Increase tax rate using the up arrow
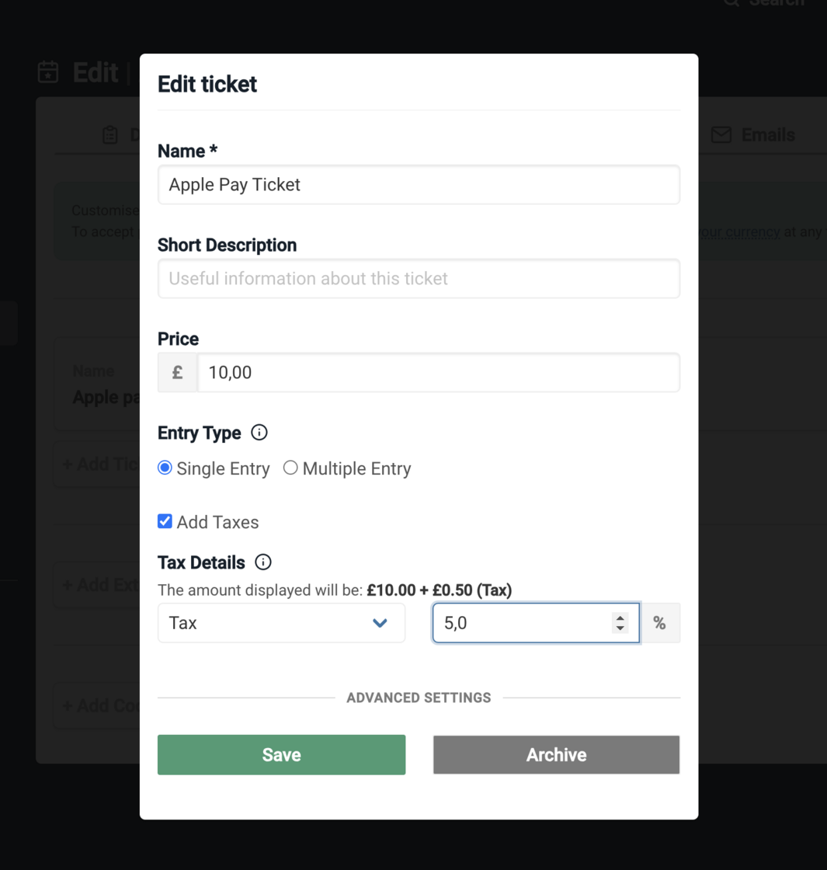Image resolution: width=827 pixels, height=870 pixels. click(x=620, y=618)
